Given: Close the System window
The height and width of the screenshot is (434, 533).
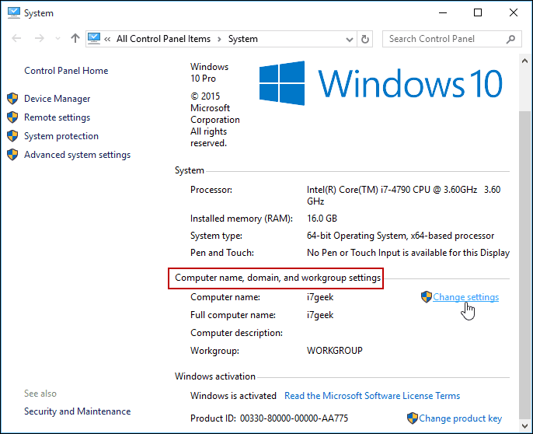Looking at the screenshot, I should pos(514,13).
